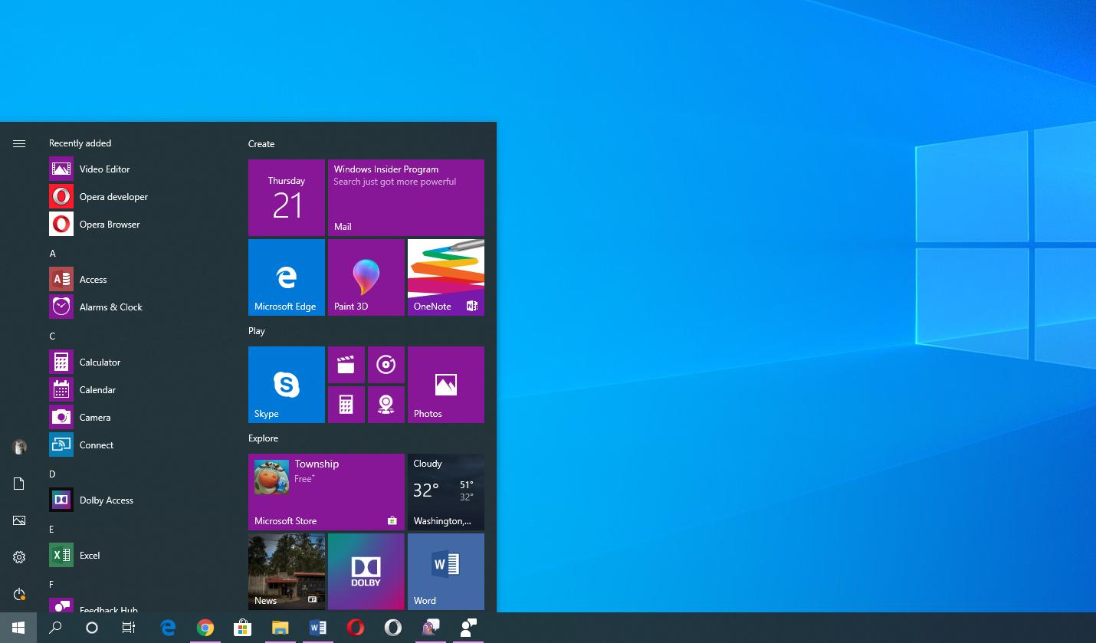Screen dimensions: 1096x643
Task: Click the Dolby tile
Action: pyautogui.click(x=366, y=571)
